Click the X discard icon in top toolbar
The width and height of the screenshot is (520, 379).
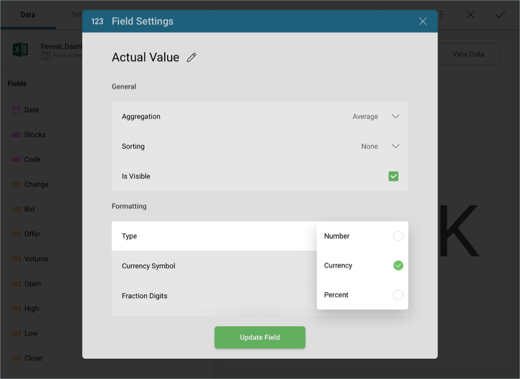(x=471, y=15)
